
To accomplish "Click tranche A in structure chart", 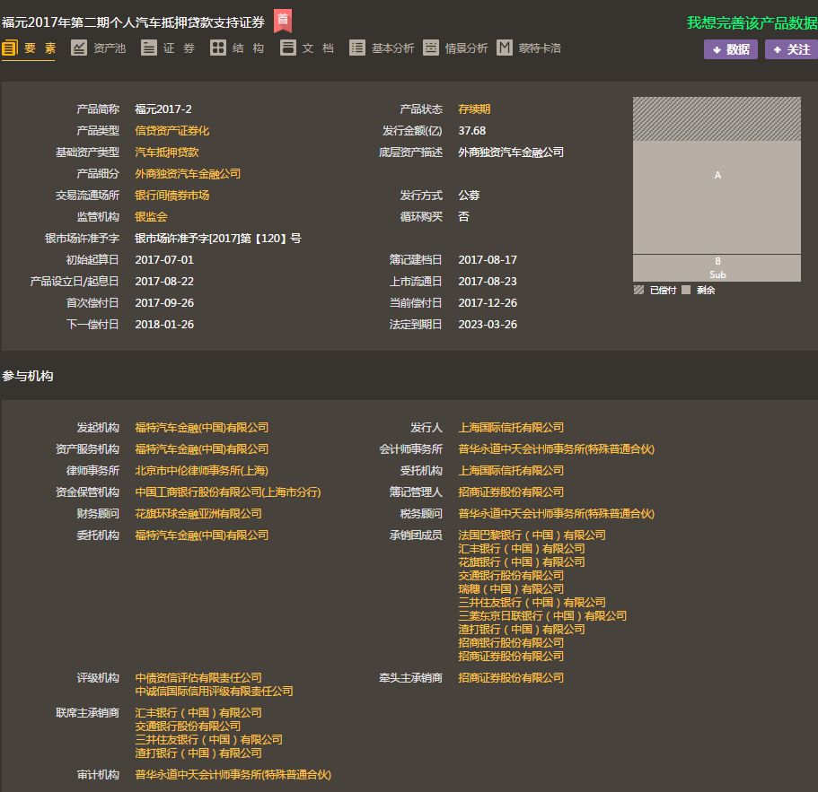I will 717,197.
